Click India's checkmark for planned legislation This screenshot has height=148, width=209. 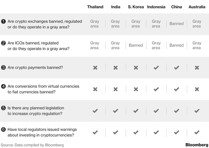(115, 111)
